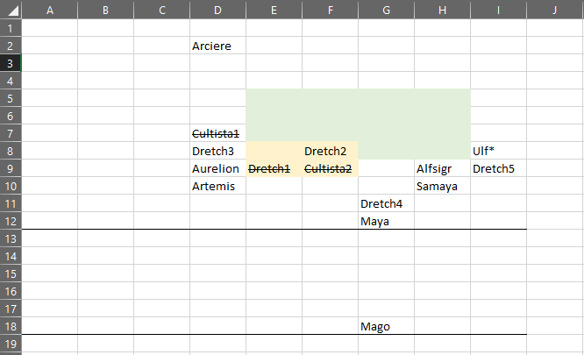Click the row 13 header
This screenshot has height=355, width=584.
click(x=10, y=238)
